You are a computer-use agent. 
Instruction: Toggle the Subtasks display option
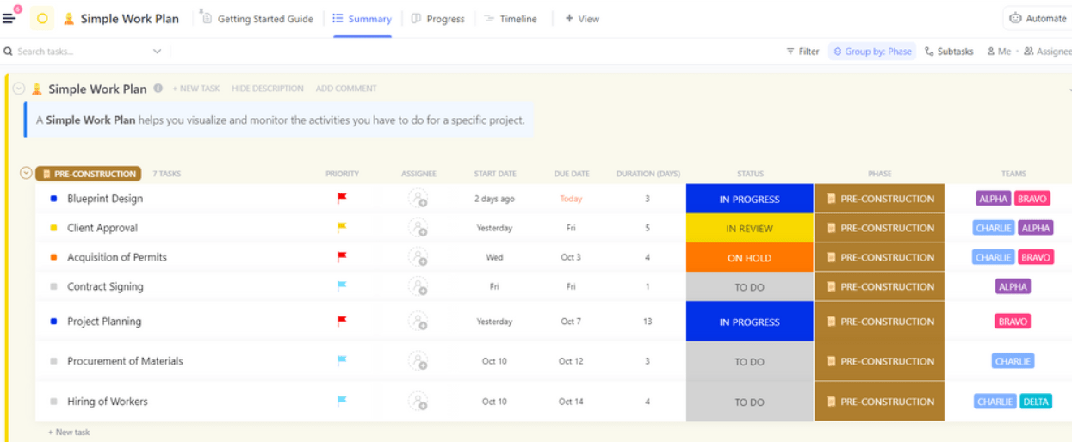tap(948, 52)
